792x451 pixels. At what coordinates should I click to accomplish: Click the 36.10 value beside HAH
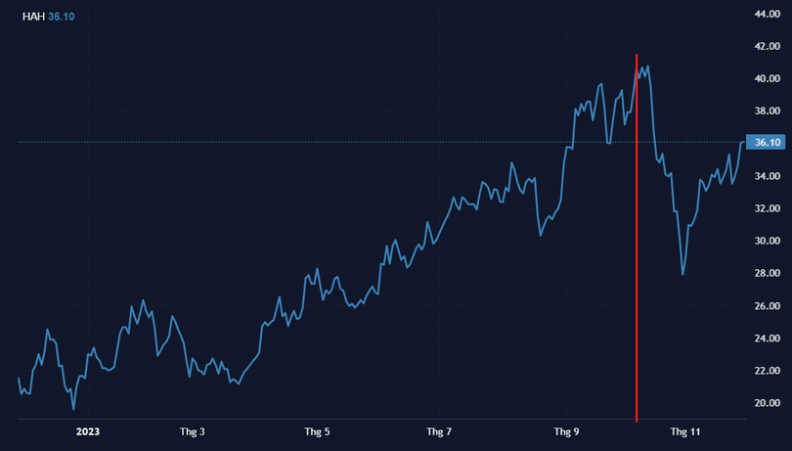point(61,17)
